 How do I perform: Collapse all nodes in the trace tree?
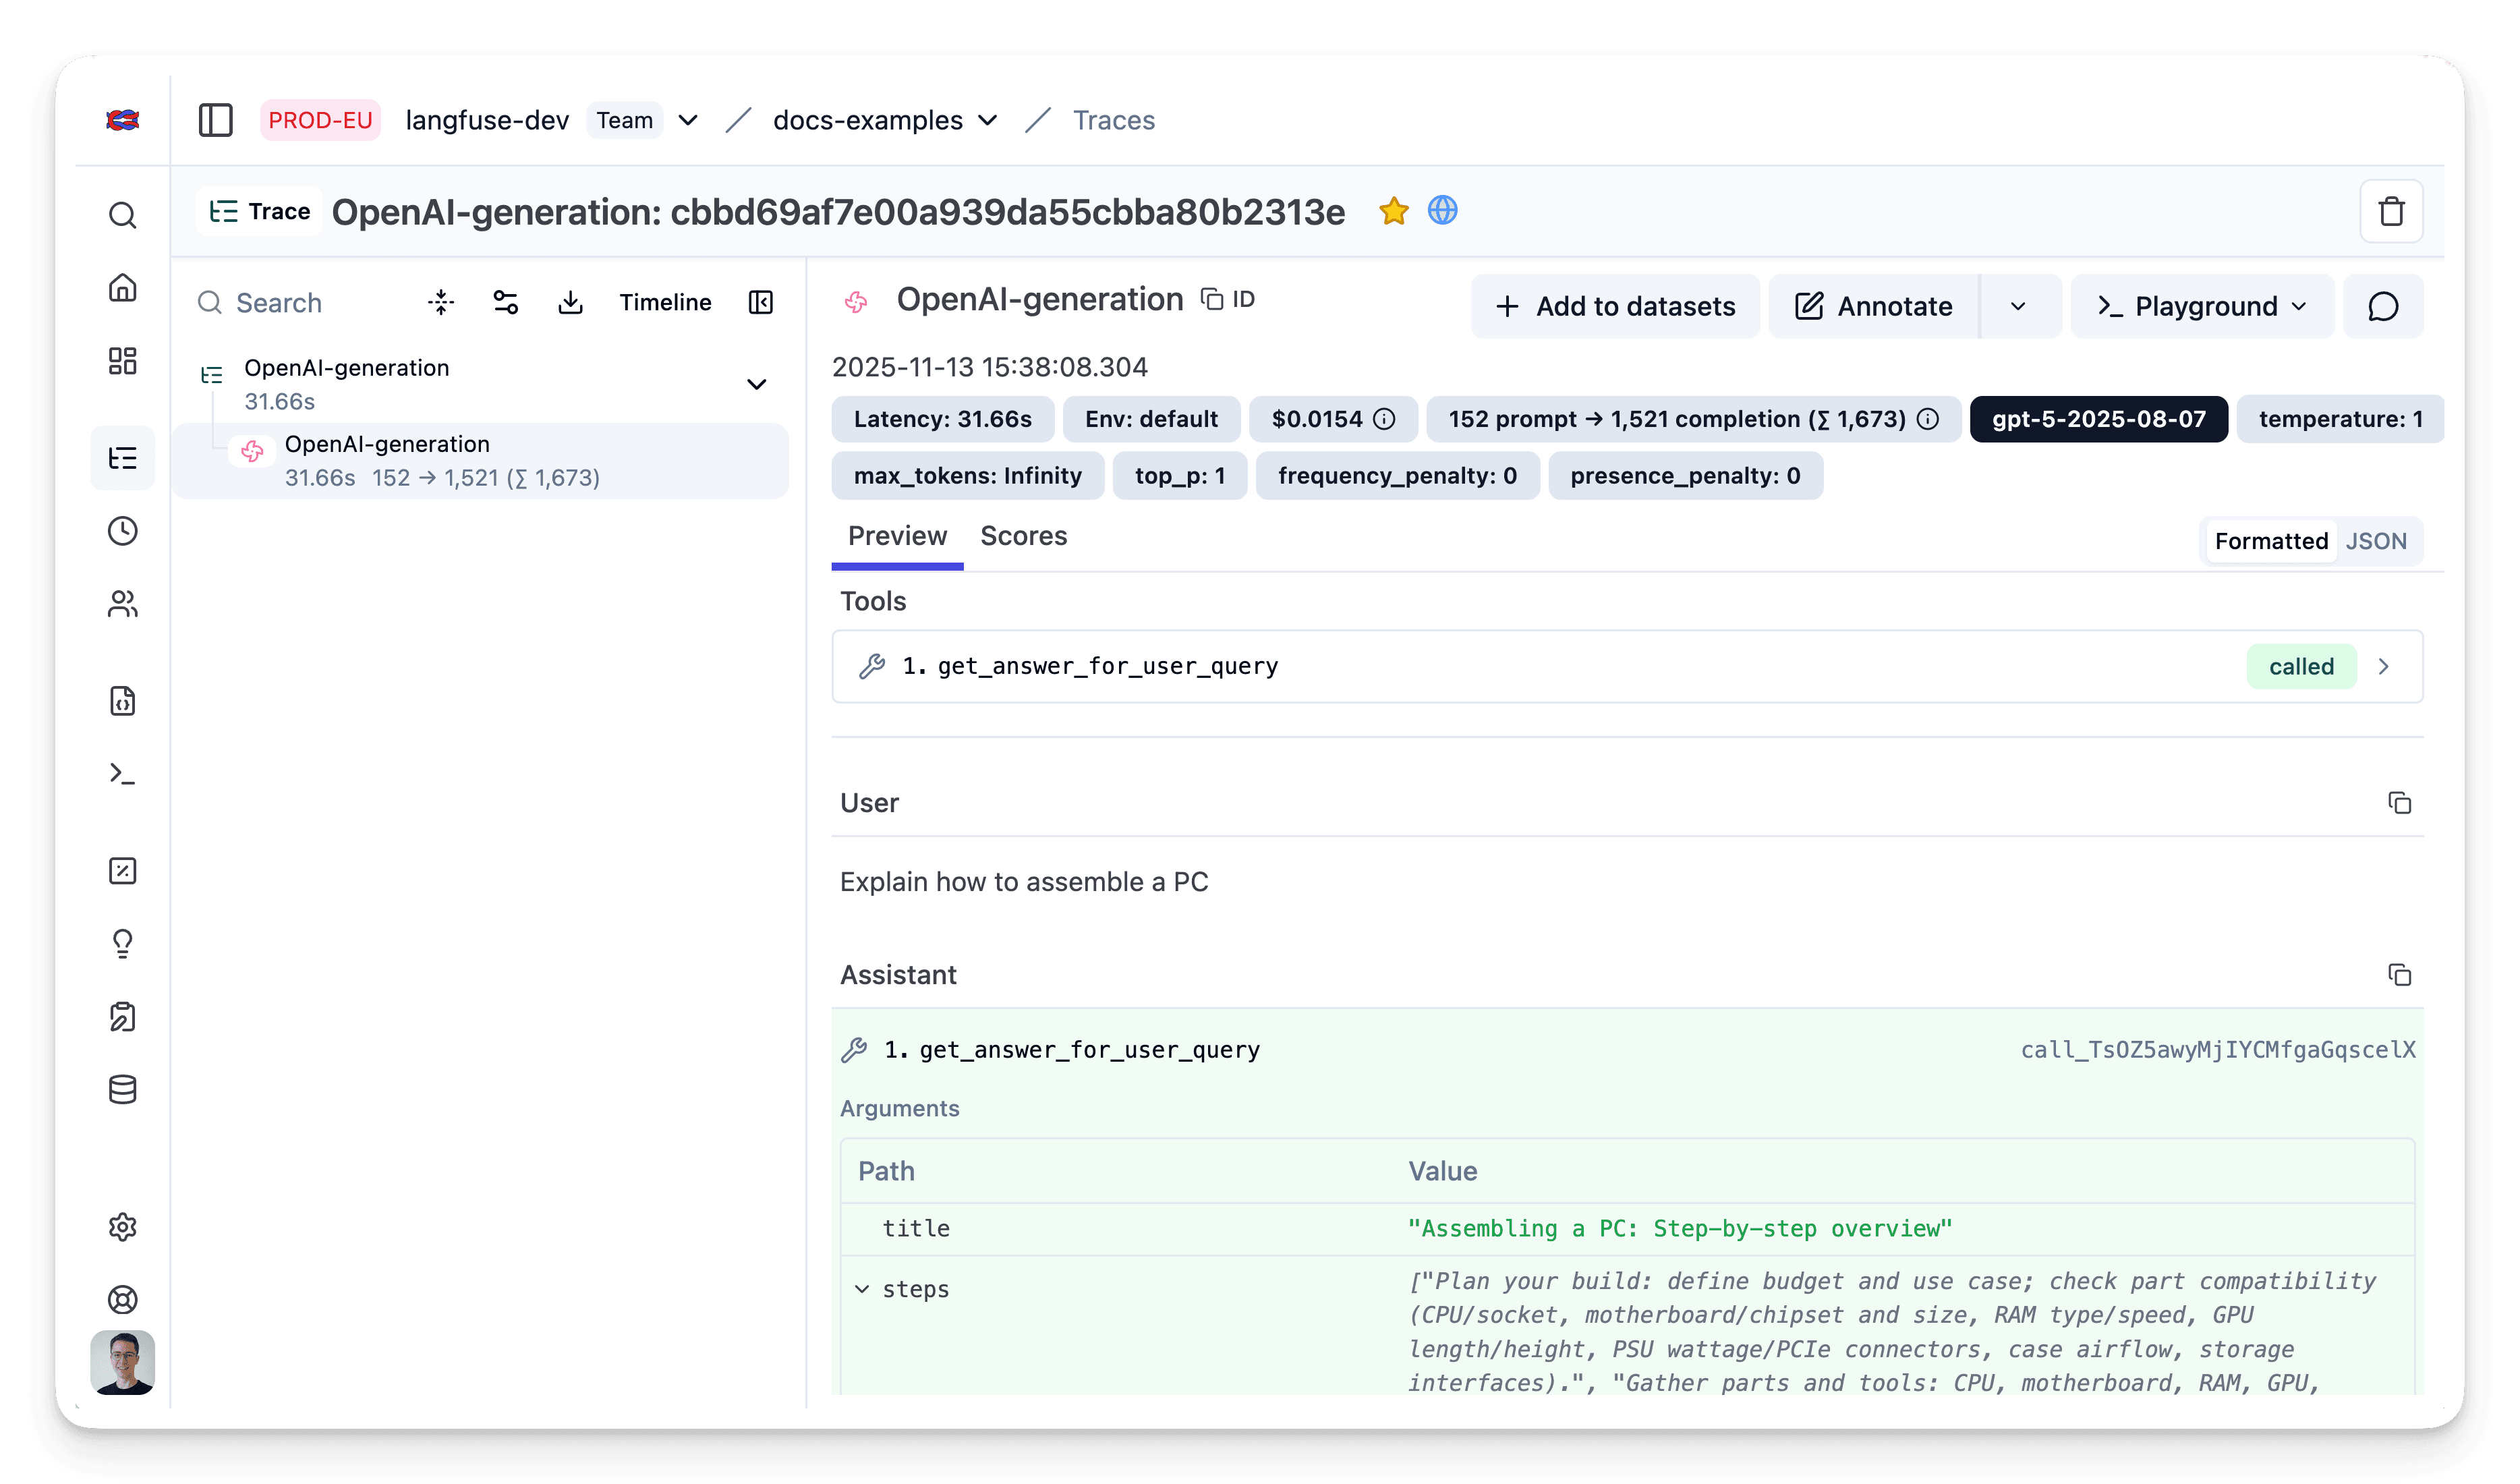[441, 302]
